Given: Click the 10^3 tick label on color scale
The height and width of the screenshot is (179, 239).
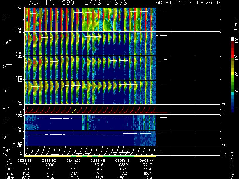Looking at the screenshot, I should pyautogui.click(x=236, y=58).
